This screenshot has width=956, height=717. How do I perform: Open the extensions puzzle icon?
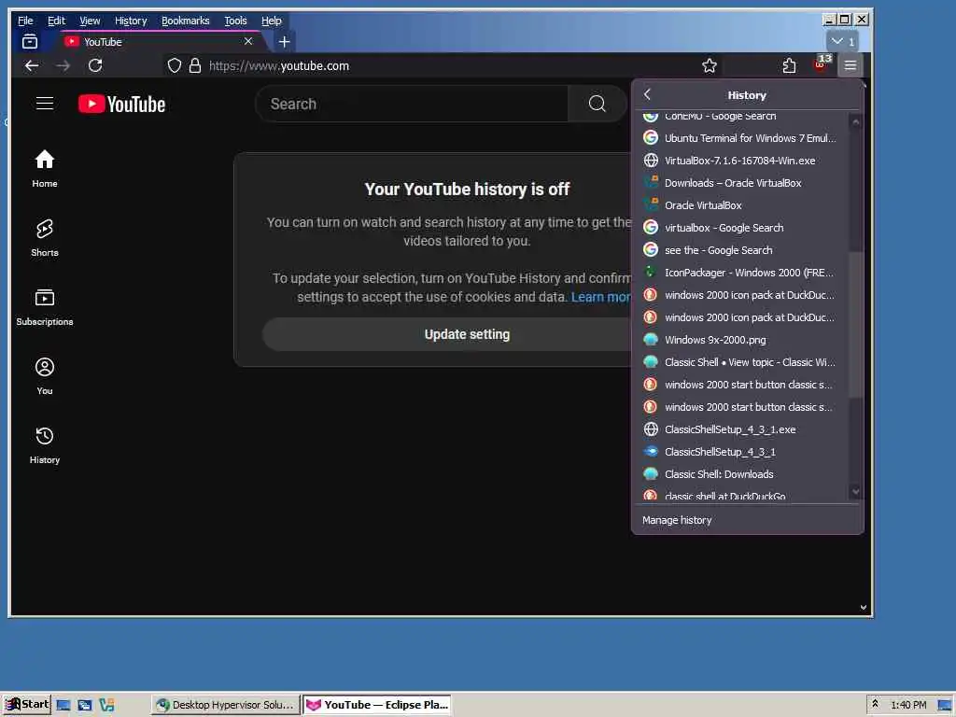[x=789, y=66]
